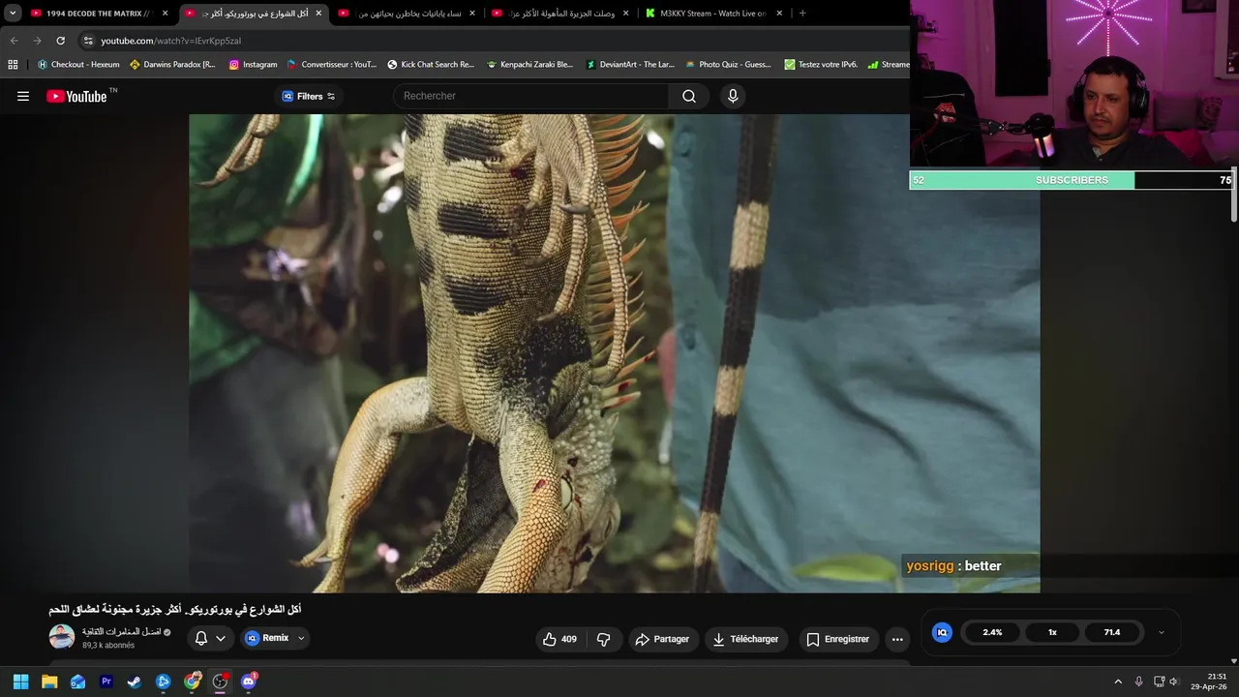The width and height of the screenshot is (1239, 697).
Task: Expand the Remix dropdown arrow
Action: [x=301, y=638]
